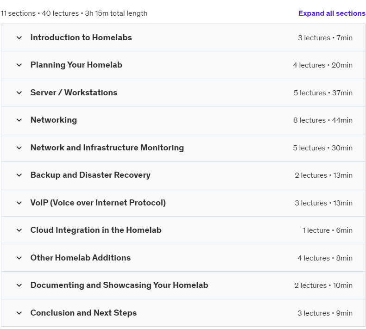The height and width of the screenshot is (329, 366).
Task: Click '5 lectures • 37min' text
Action: [323, 93]
